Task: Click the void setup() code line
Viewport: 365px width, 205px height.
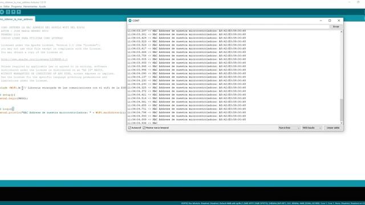Action: [x=7, y=95]
